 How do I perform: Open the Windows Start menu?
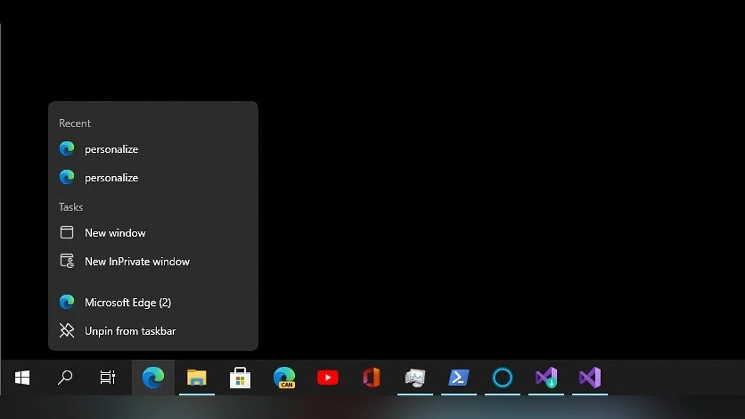(22, 377)
